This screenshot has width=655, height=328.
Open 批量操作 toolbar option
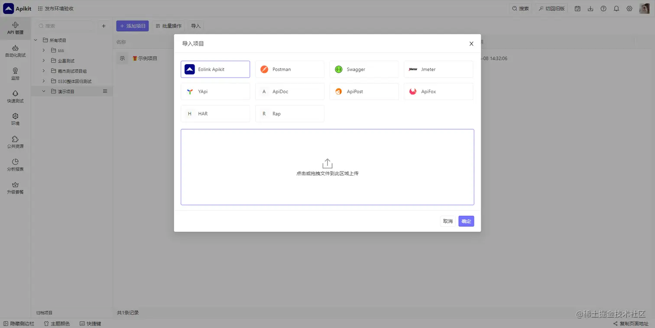click(169, 26)
